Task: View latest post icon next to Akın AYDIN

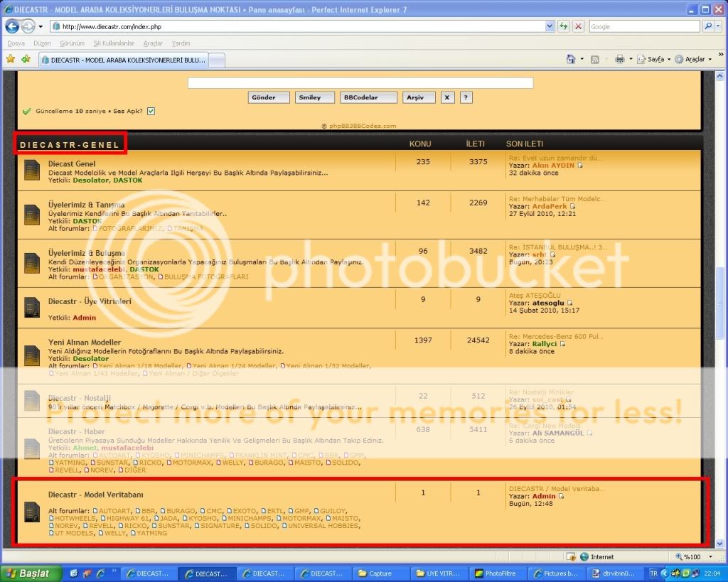Action: (x=580, y=166)
